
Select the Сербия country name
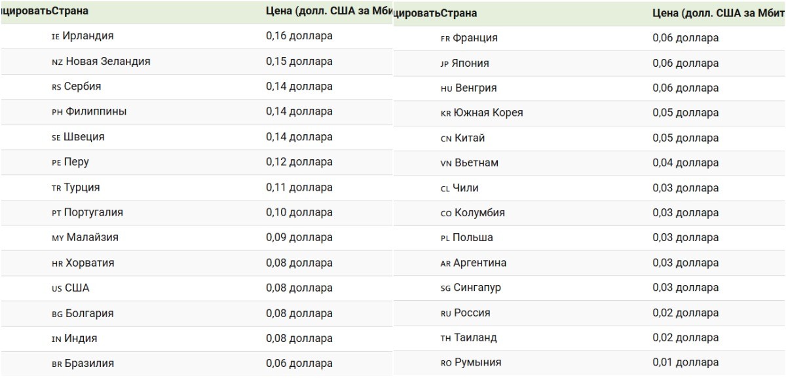83,86
